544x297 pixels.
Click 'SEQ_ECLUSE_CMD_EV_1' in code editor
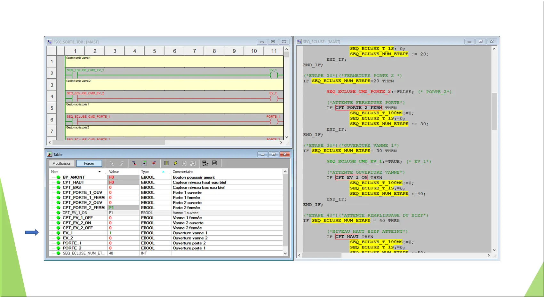pos(354,161)
